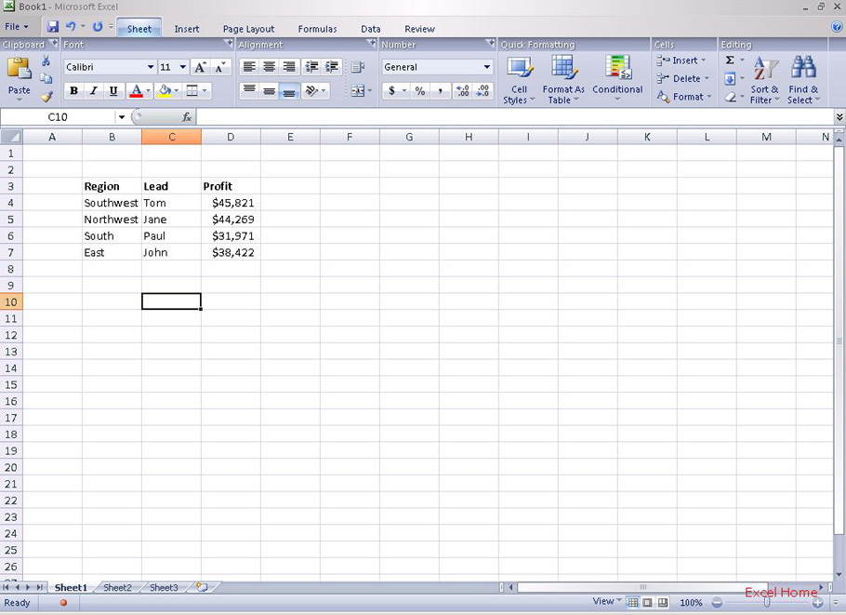The image size is (846, 615).
Task: Click the Cut scissors icon
Action: click(46, 61)
